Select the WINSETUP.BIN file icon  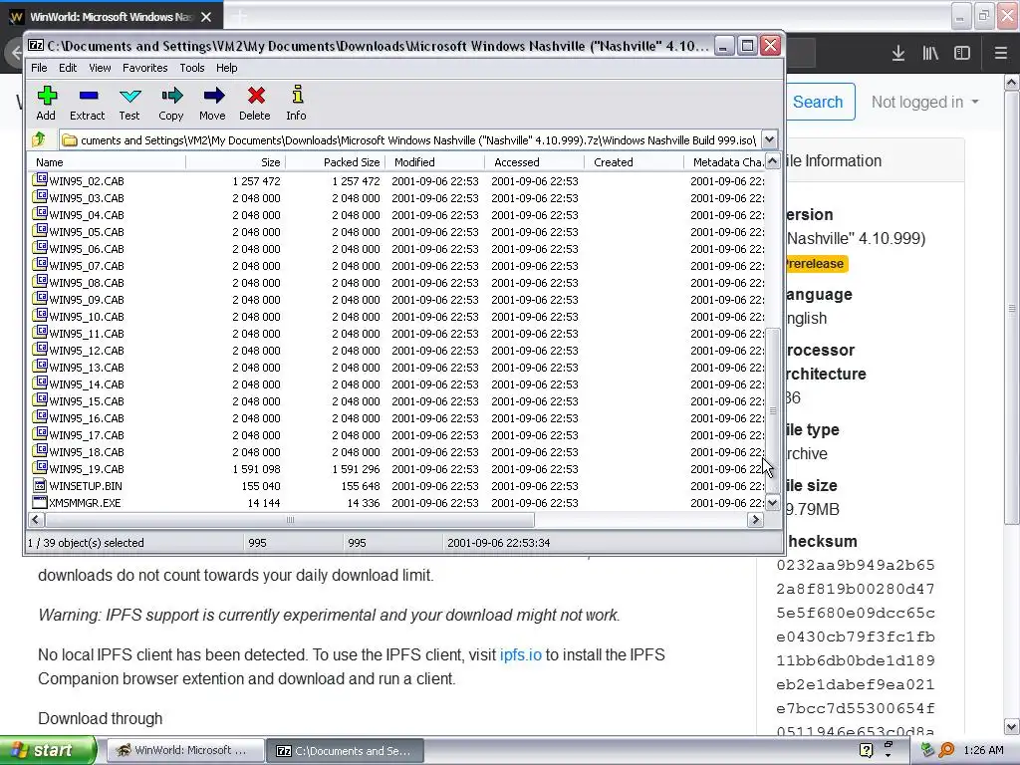point(40,485)
